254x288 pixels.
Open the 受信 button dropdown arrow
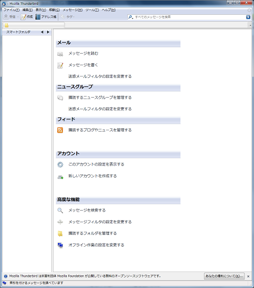tap(18, 17)
